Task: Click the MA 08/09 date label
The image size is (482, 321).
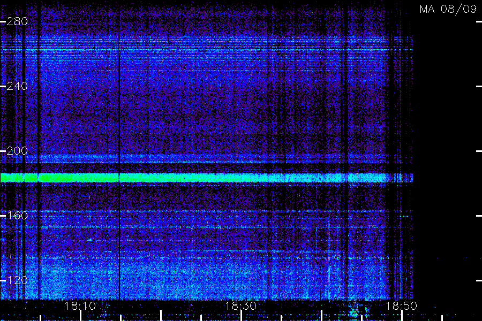Action: pyautogui.click(x=448, y=9)
